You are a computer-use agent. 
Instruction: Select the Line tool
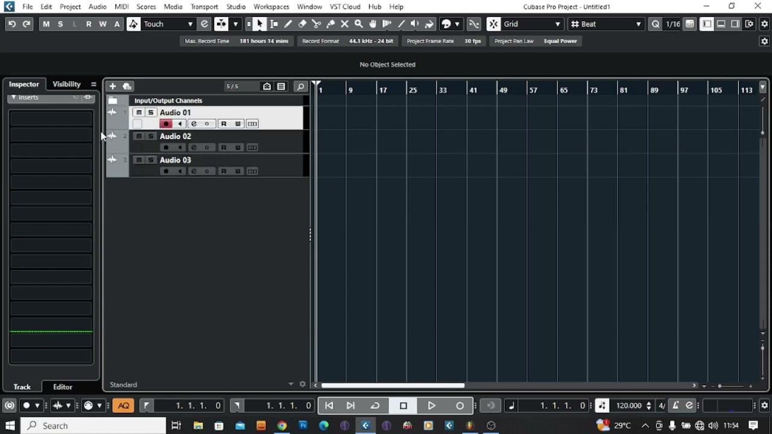tap(401, 24)
